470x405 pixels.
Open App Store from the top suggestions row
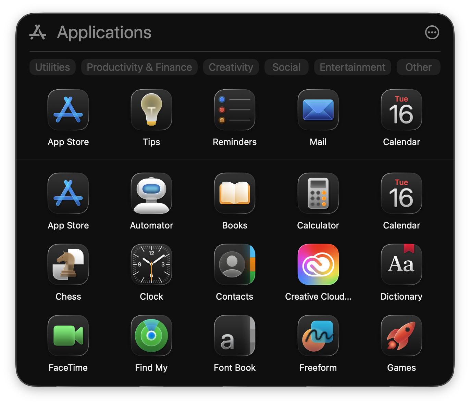(68, 110)
